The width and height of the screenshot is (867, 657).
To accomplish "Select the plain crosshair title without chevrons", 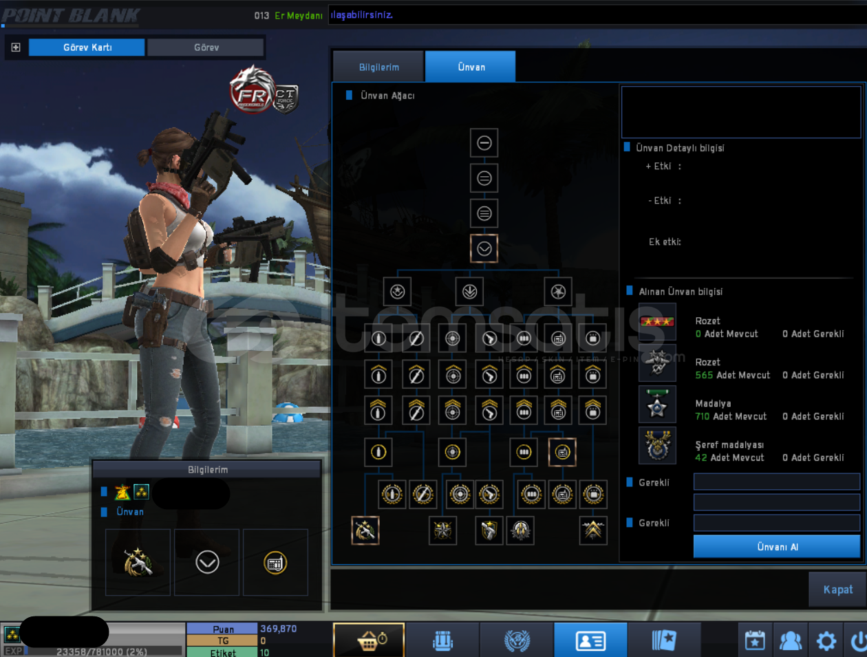I will point(453,338).
